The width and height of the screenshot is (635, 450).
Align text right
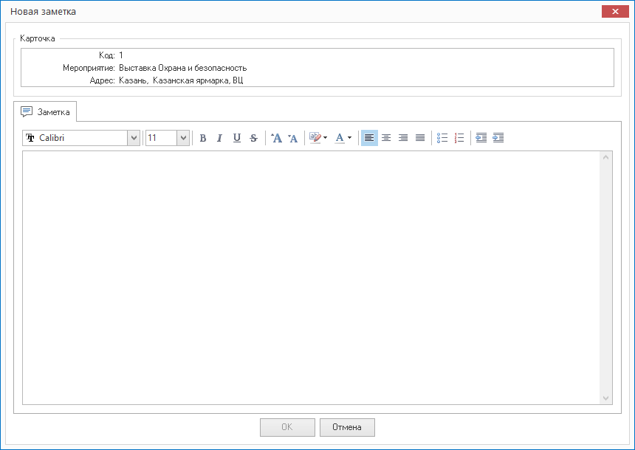tap(403, 138)
